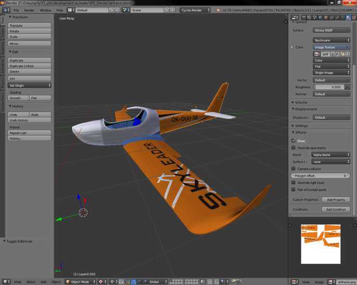This screenshot has height=285, width=357.
Task: Open the Cycles Render engine dropdown
Action: (195, 10)
